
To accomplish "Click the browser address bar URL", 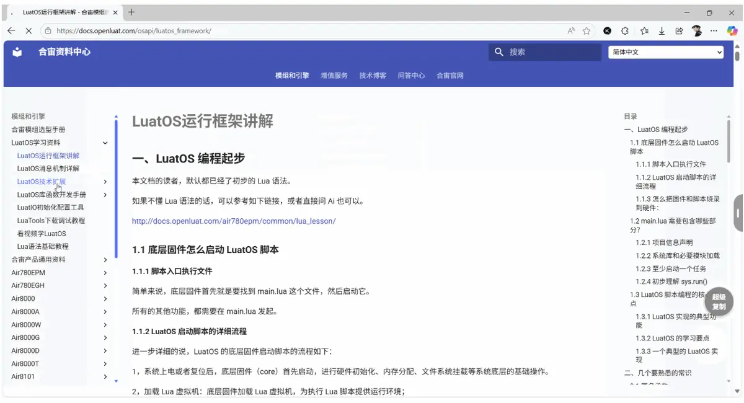I will click(x=133, y=30).
